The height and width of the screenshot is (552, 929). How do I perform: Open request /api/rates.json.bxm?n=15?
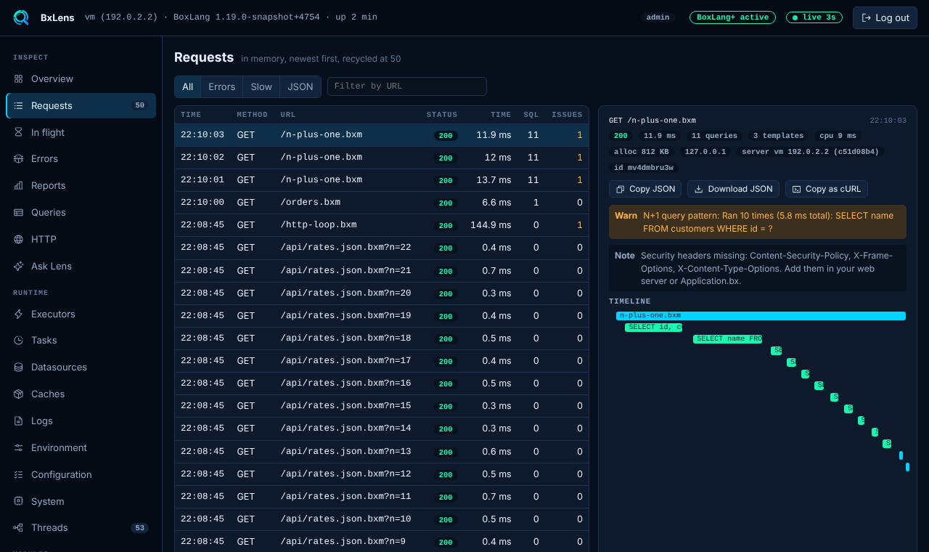tap(382, 405)
